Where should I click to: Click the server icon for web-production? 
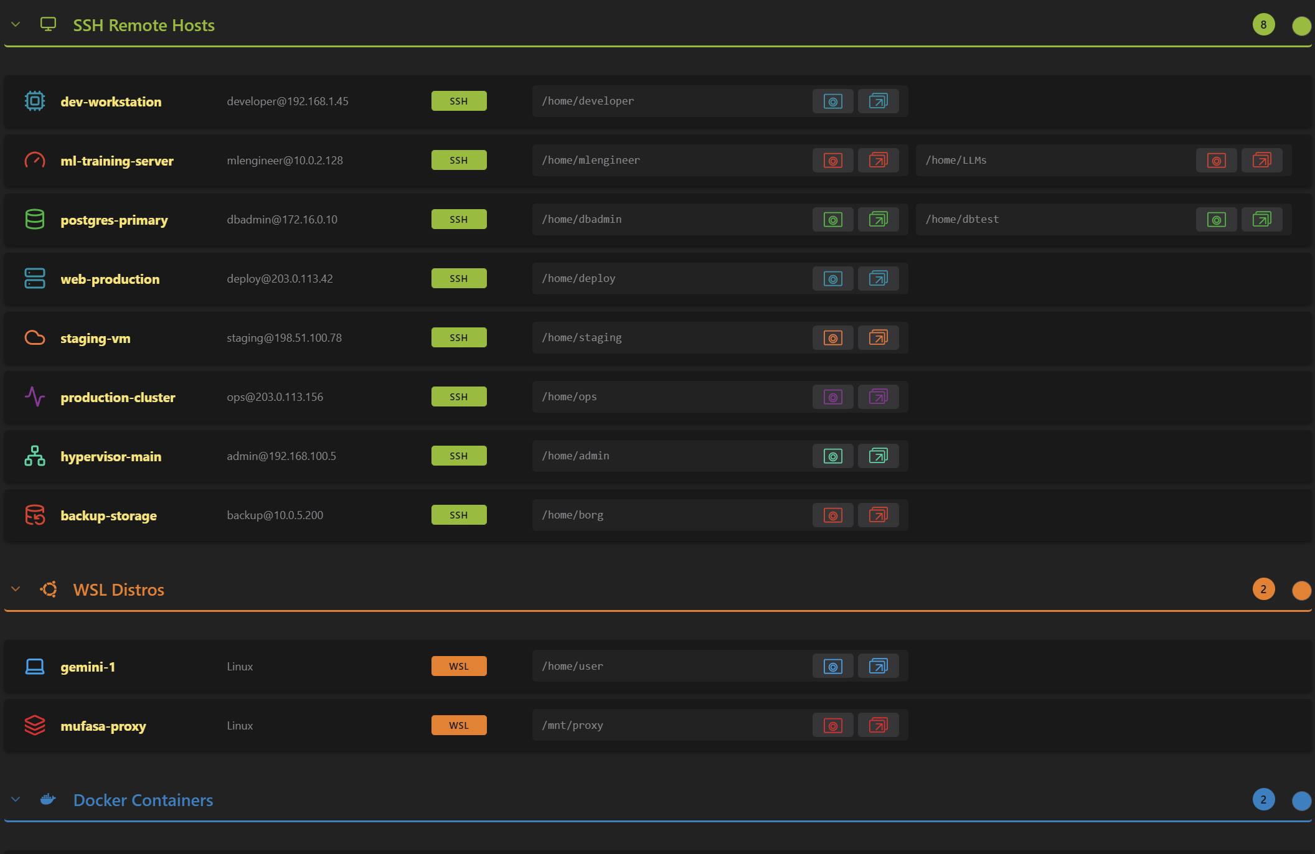[x=35, y=278]
